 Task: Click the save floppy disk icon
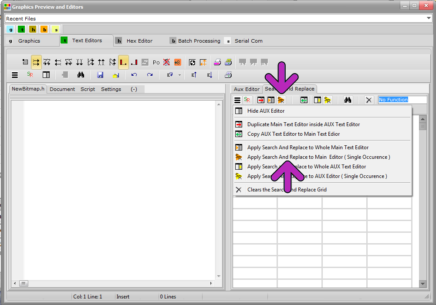[100, 75]
